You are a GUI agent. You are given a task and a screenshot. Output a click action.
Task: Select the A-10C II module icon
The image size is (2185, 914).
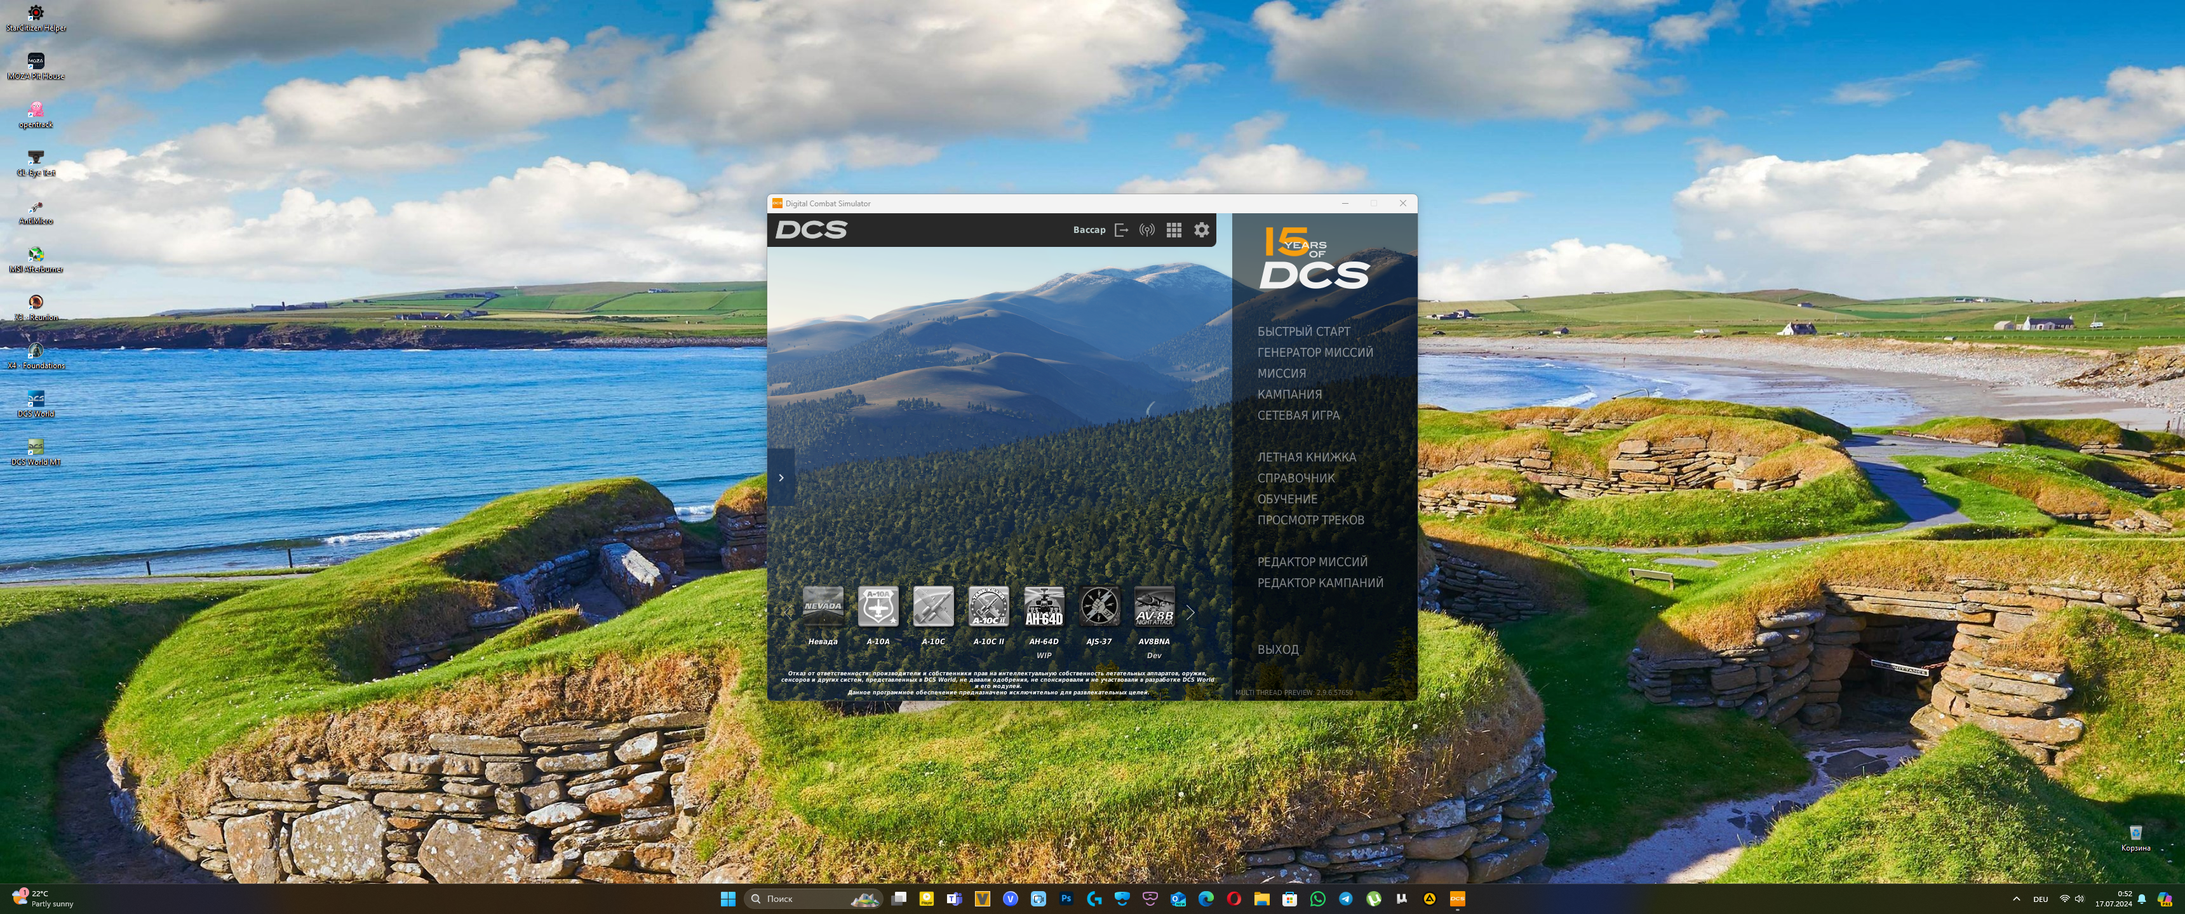(x=988, y=606)
